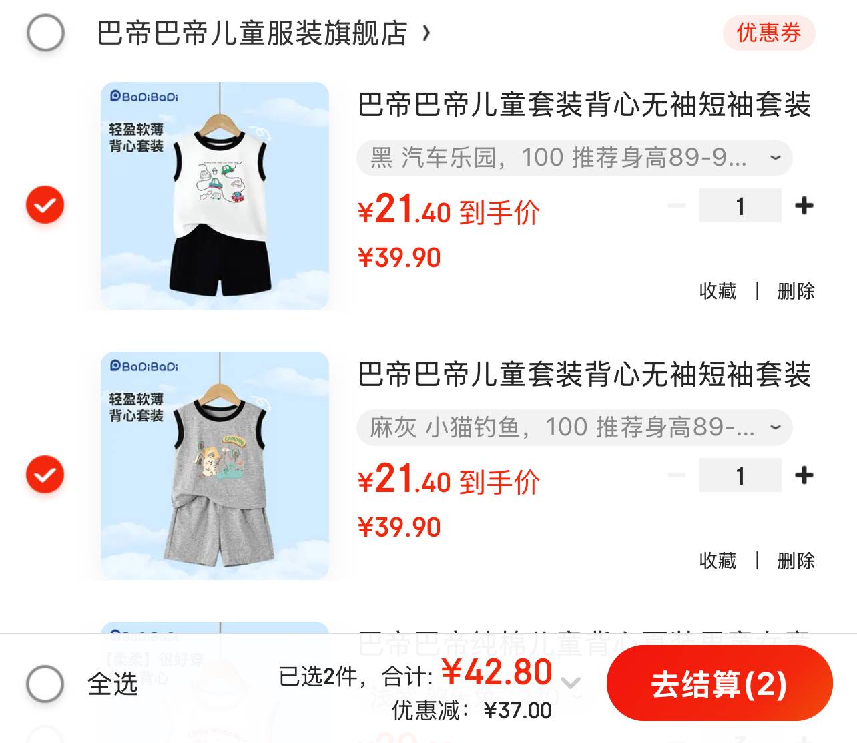
Task: Decrease quantity of black car-park vest set
Action: [677, 206]
